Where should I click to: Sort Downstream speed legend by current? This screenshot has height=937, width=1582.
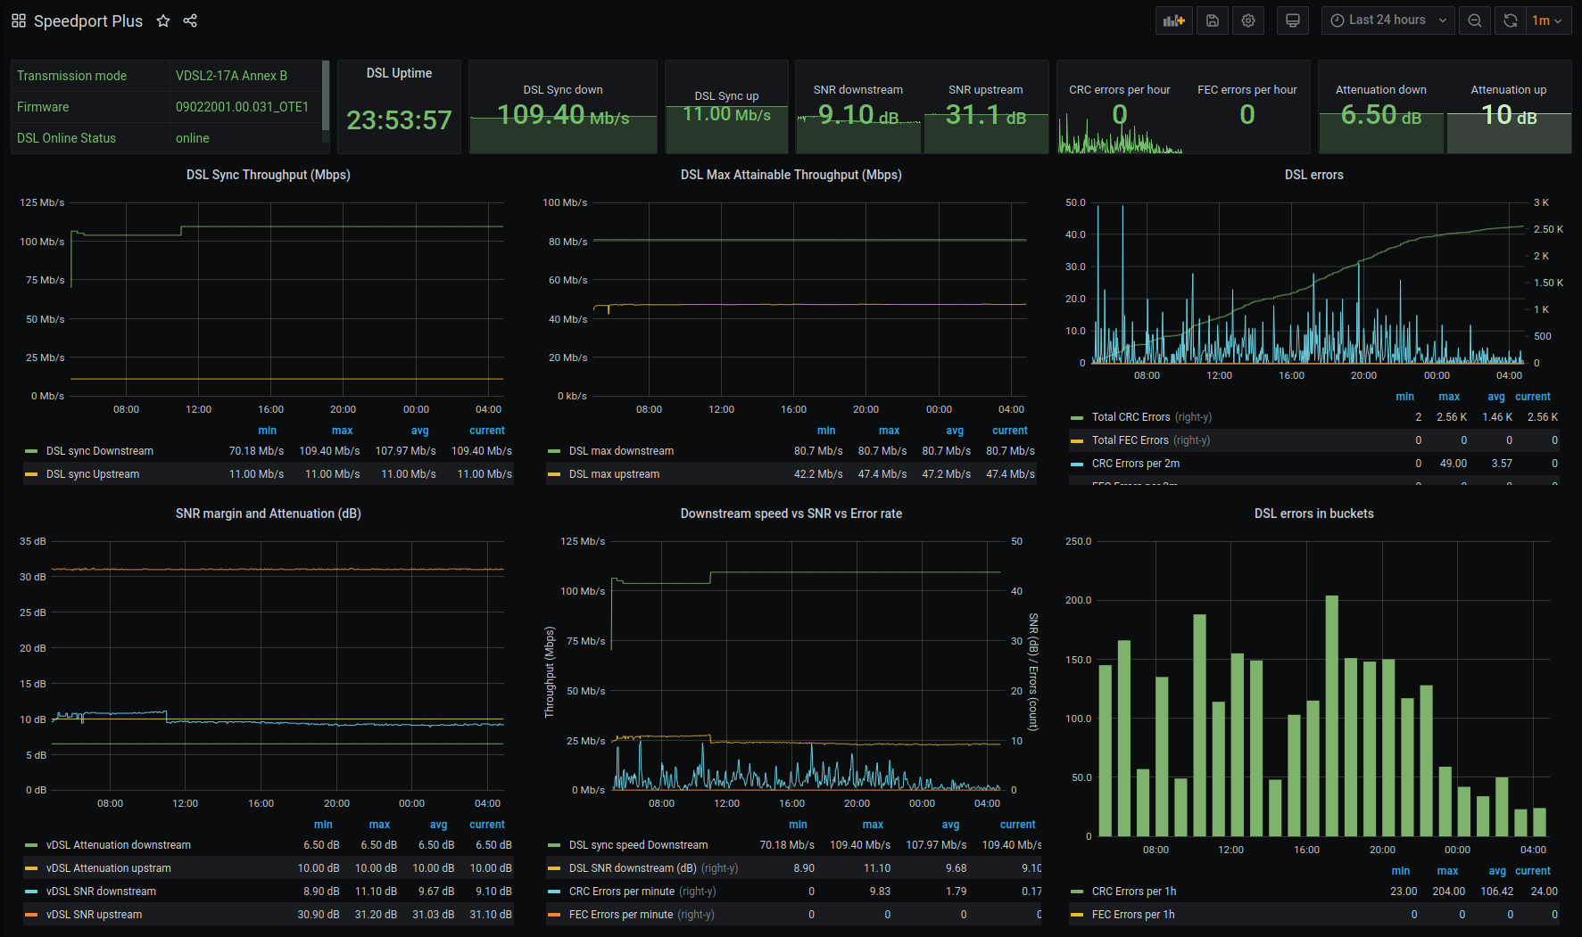1017,825
